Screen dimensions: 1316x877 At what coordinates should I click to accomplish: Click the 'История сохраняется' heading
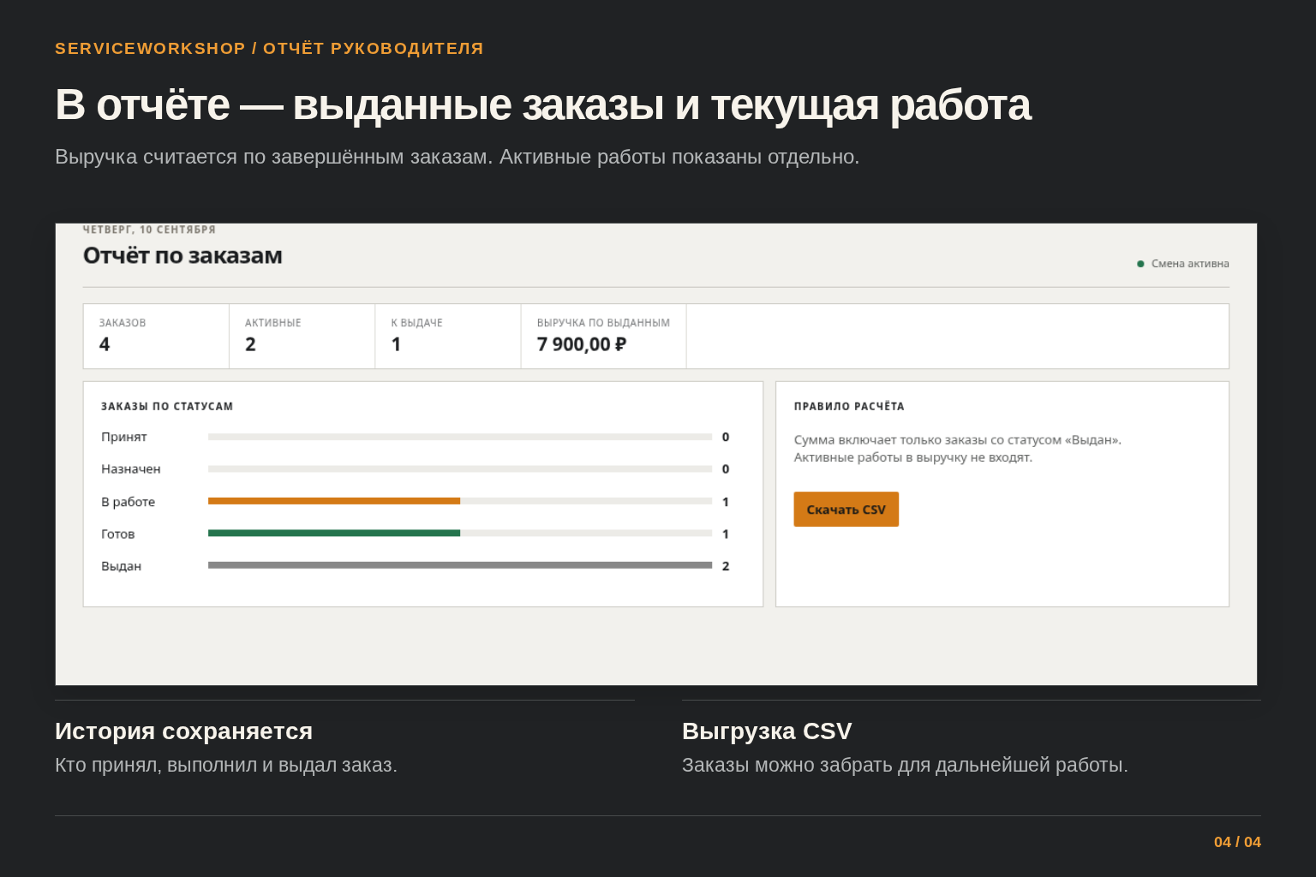point(183,731)
